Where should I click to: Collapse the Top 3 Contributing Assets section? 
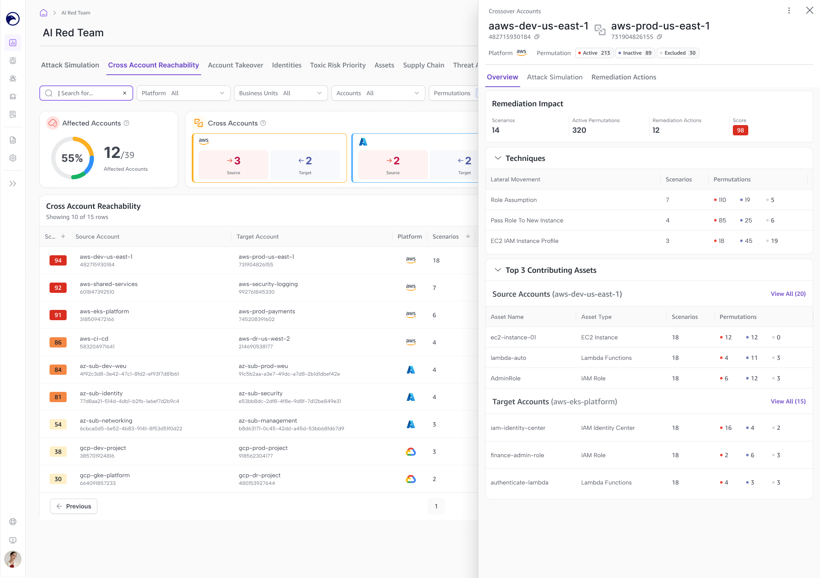point(498,270)
